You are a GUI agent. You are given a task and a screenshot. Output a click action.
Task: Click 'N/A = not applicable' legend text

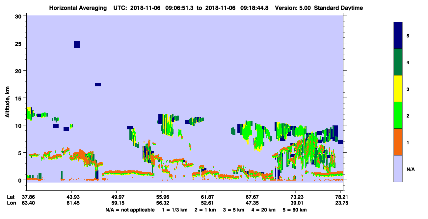pos(130,210)
